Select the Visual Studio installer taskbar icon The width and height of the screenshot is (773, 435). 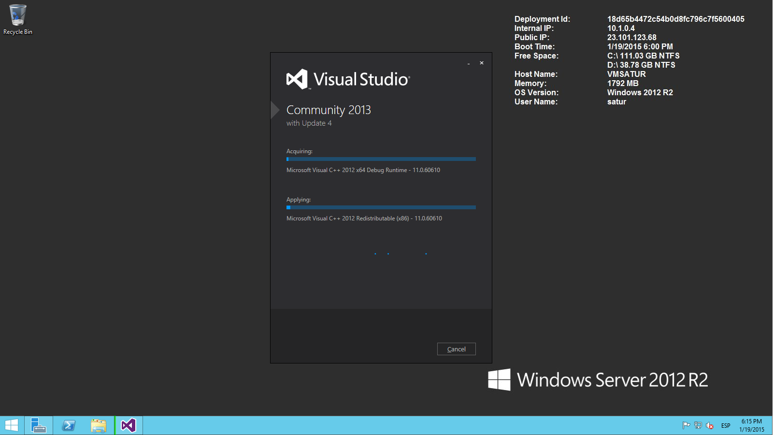pyautogui.click(x=129, y=425)
